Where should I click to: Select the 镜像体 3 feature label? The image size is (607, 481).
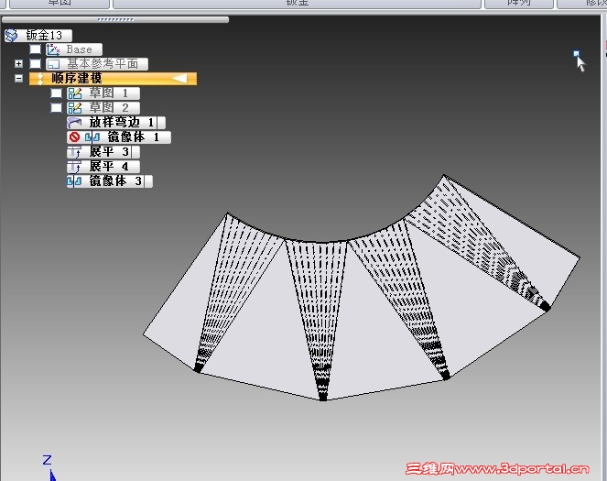tap(115, 180)
